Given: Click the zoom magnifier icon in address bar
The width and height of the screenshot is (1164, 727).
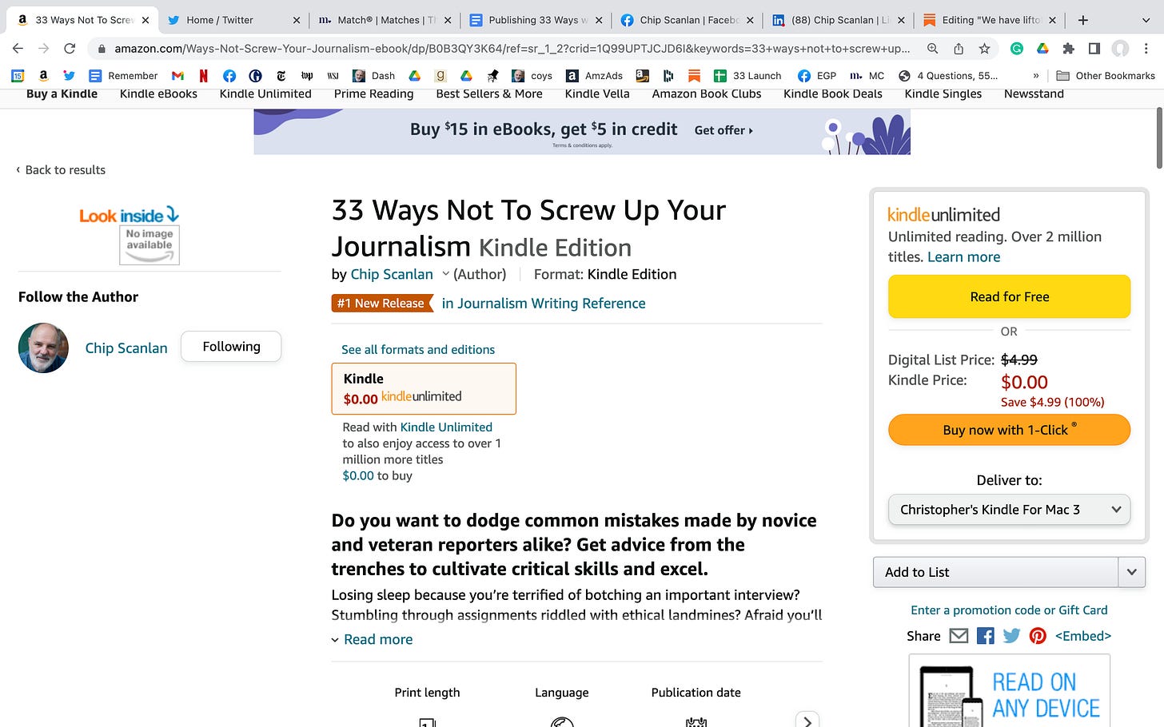Looking at the screenshot, I should tap(932, 49).
